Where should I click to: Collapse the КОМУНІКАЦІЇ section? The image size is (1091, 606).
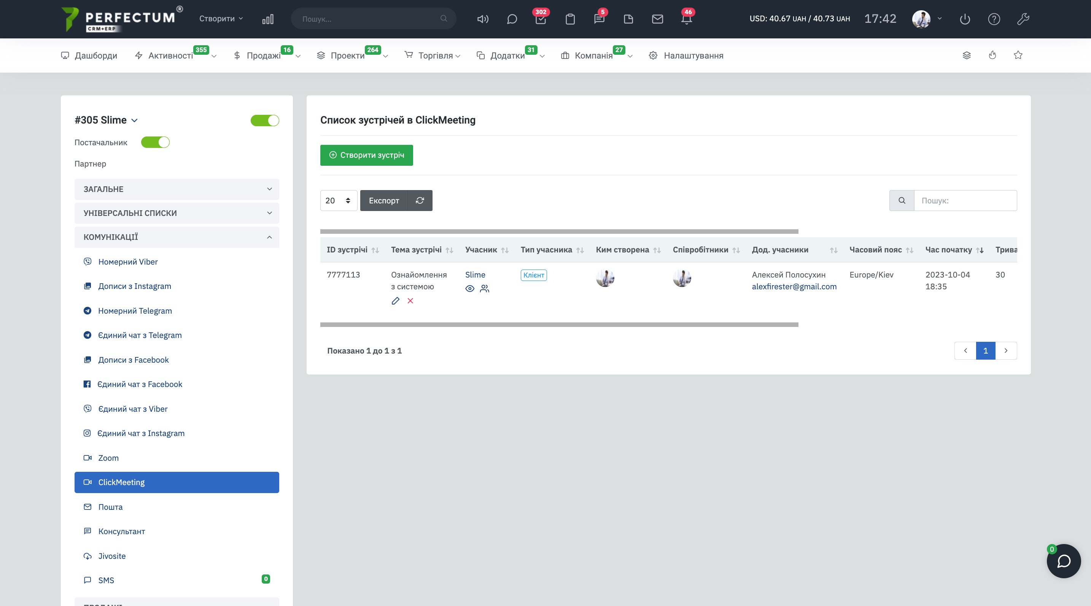[177, 237]
